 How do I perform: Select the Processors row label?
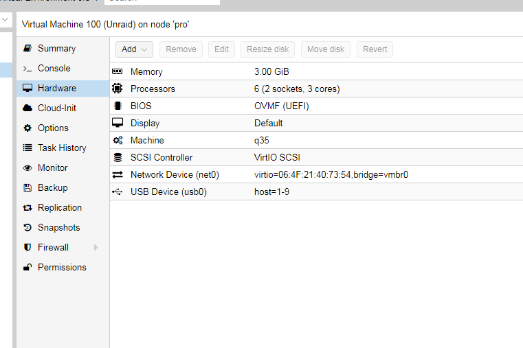point(153,89)
